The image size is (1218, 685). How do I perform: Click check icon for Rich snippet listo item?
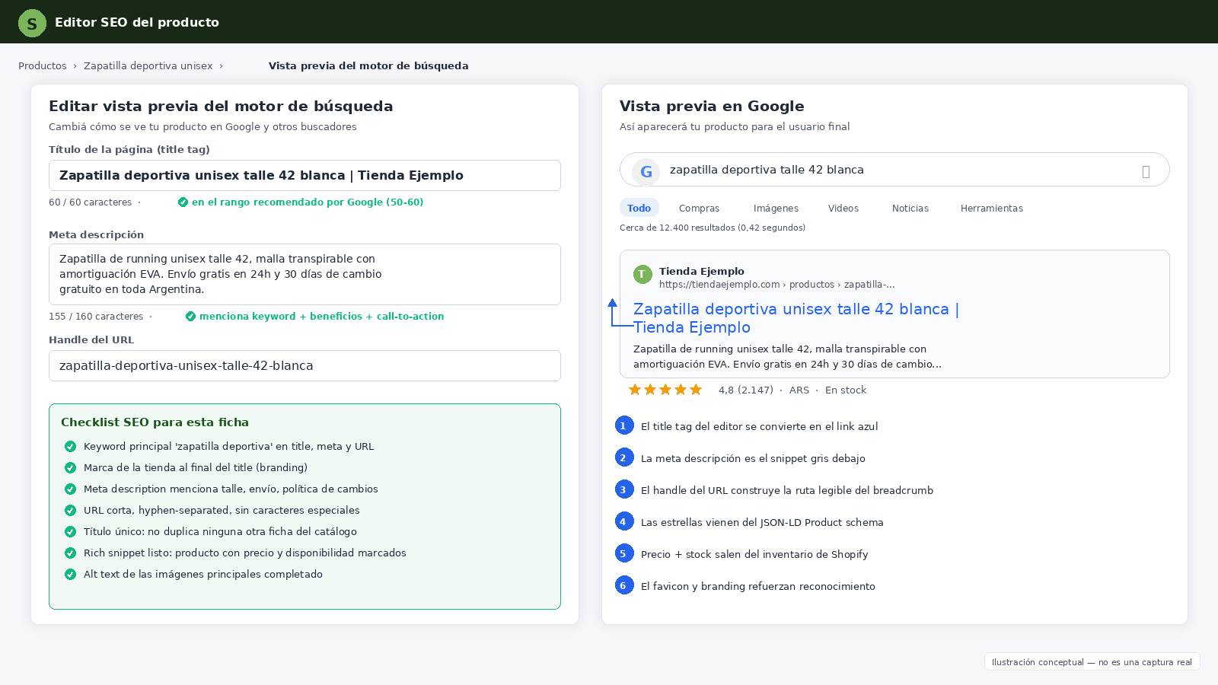click(x=70, y=553)
